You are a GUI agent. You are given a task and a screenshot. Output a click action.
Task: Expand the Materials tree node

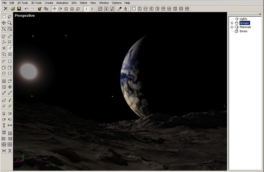(232, 27)
